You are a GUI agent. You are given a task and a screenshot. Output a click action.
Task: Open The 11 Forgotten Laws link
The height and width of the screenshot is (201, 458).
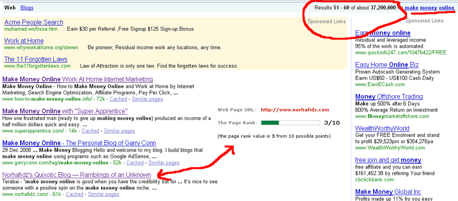[36, 59]
